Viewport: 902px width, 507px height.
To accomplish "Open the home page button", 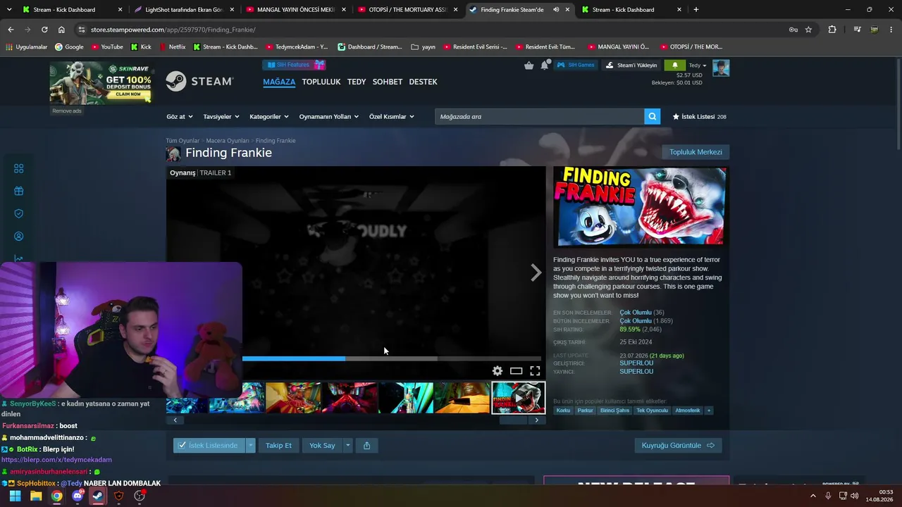I will tap(61, 30).
